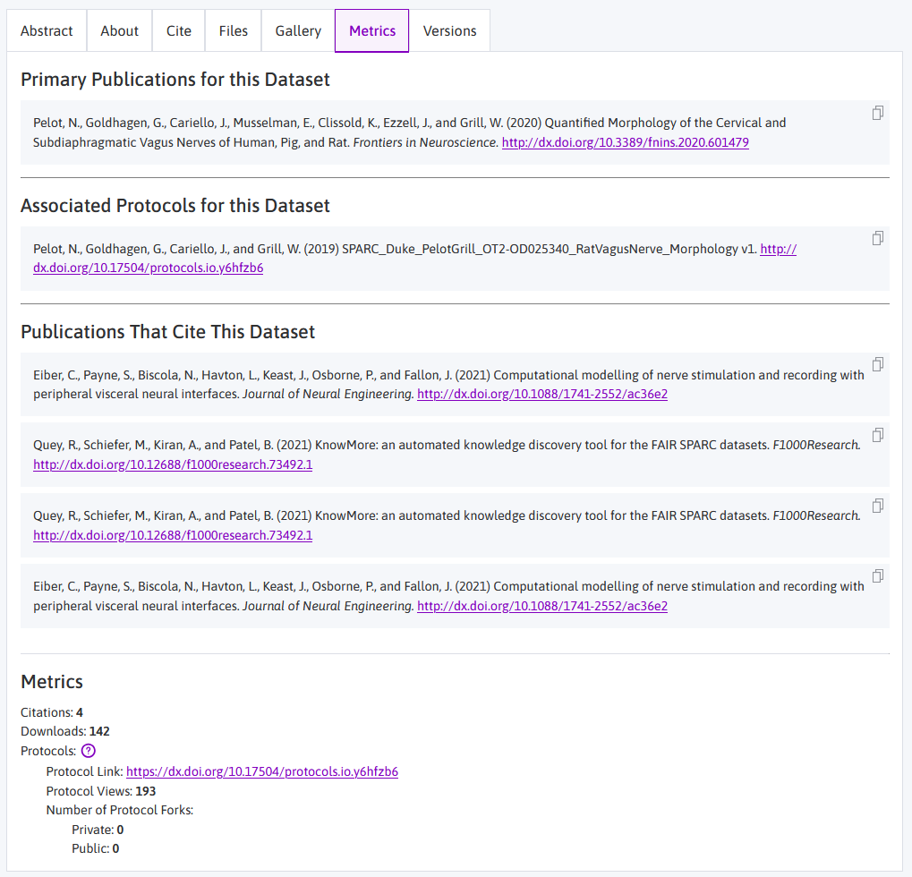Open the Protocols help question-mark icon

[x=88, y=751]
